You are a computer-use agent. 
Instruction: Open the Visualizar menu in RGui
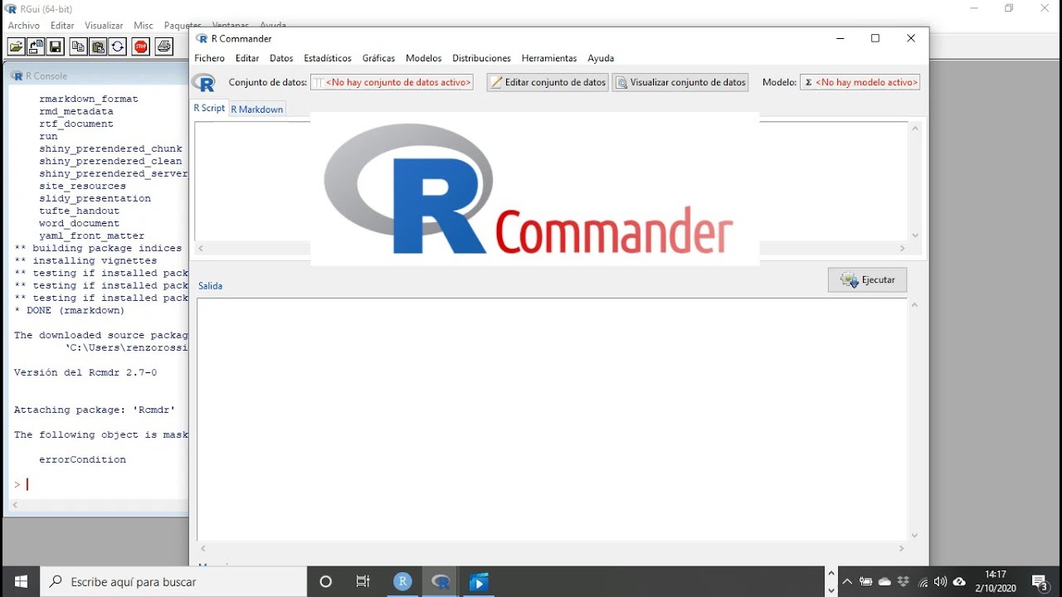coord(104,26)
